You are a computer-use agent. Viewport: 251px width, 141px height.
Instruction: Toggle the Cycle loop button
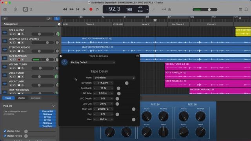click(97, 9)
